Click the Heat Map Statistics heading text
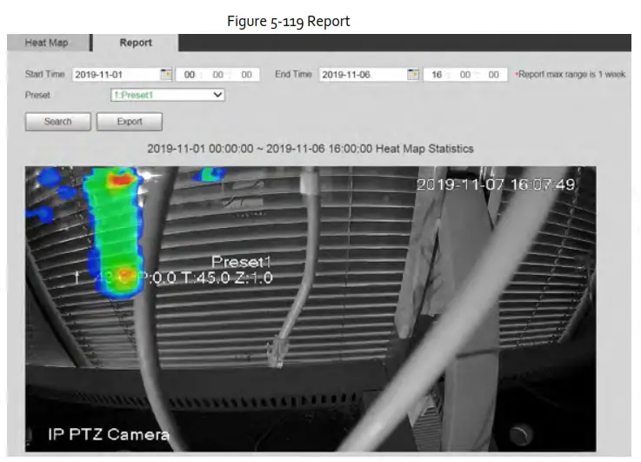641x462 pixels. (x=310, y=149)
